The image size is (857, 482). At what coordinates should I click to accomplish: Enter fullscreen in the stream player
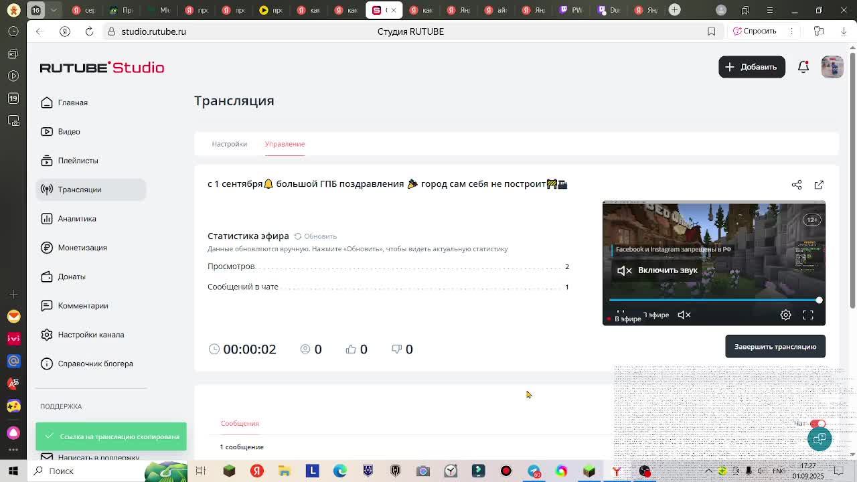click(x=808, y=315)
